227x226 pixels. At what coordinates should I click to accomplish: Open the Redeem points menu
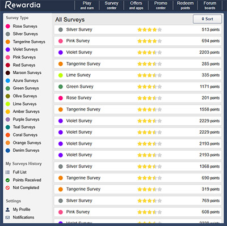(185, 5)
